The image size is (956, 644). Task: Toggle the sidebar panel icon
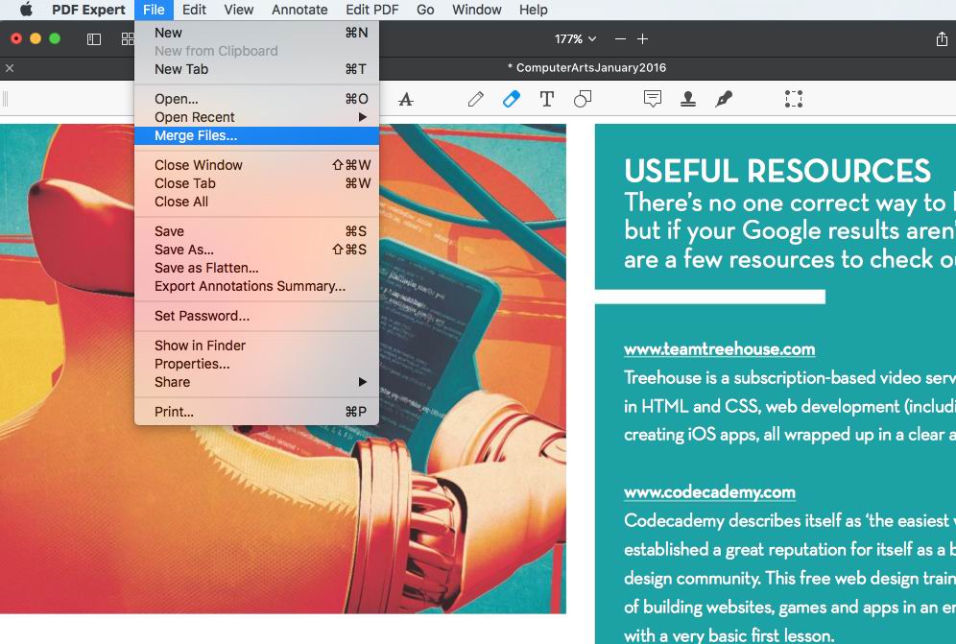pos(94,39)
